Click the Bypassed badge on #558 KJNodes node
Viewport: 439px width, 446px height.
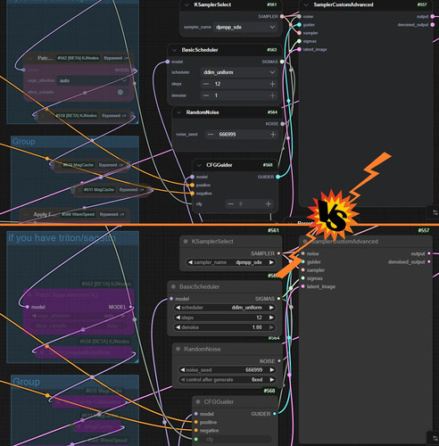[114, 116]
